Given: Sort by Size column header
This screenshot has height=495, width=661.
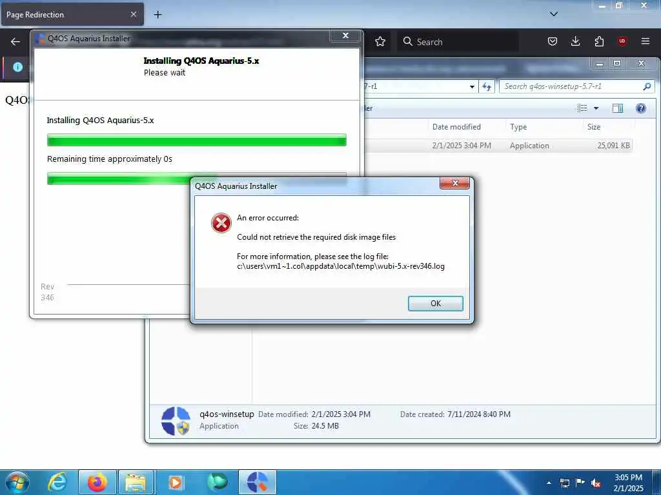Looking at the screenshot, I should [608, 127].
